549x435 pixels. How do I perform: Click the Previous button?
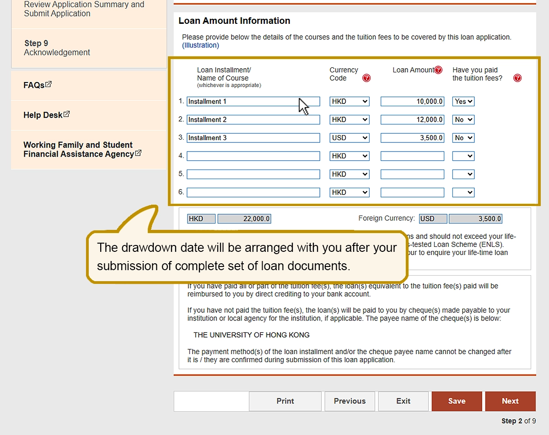[x=350, y=401]
